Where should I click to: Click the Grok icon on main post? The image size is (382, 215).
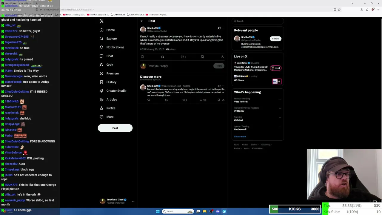click(219, 28)
